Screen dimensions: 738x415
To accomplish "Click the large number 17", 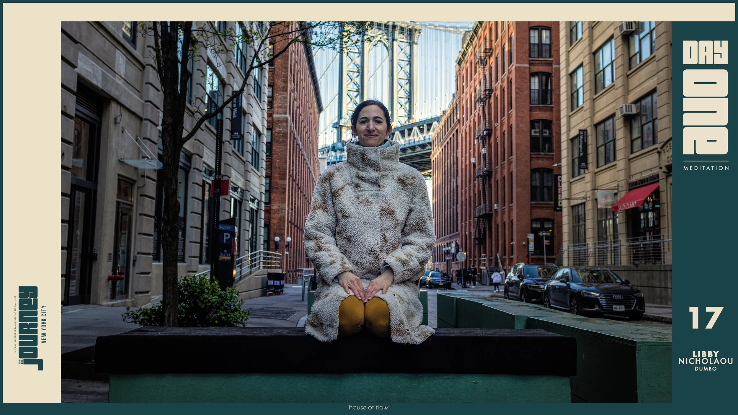I will (706, 318).
